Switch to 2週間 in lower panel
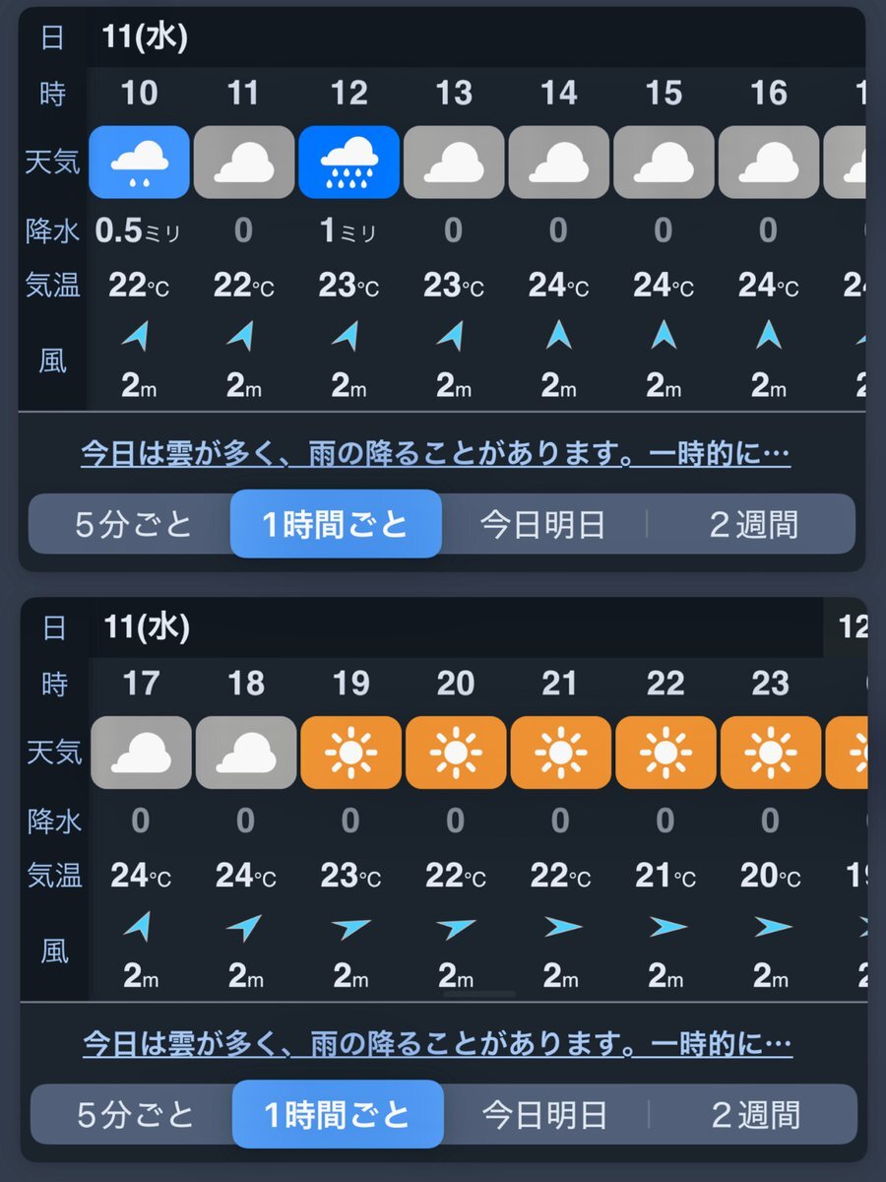 point(755,1115)
